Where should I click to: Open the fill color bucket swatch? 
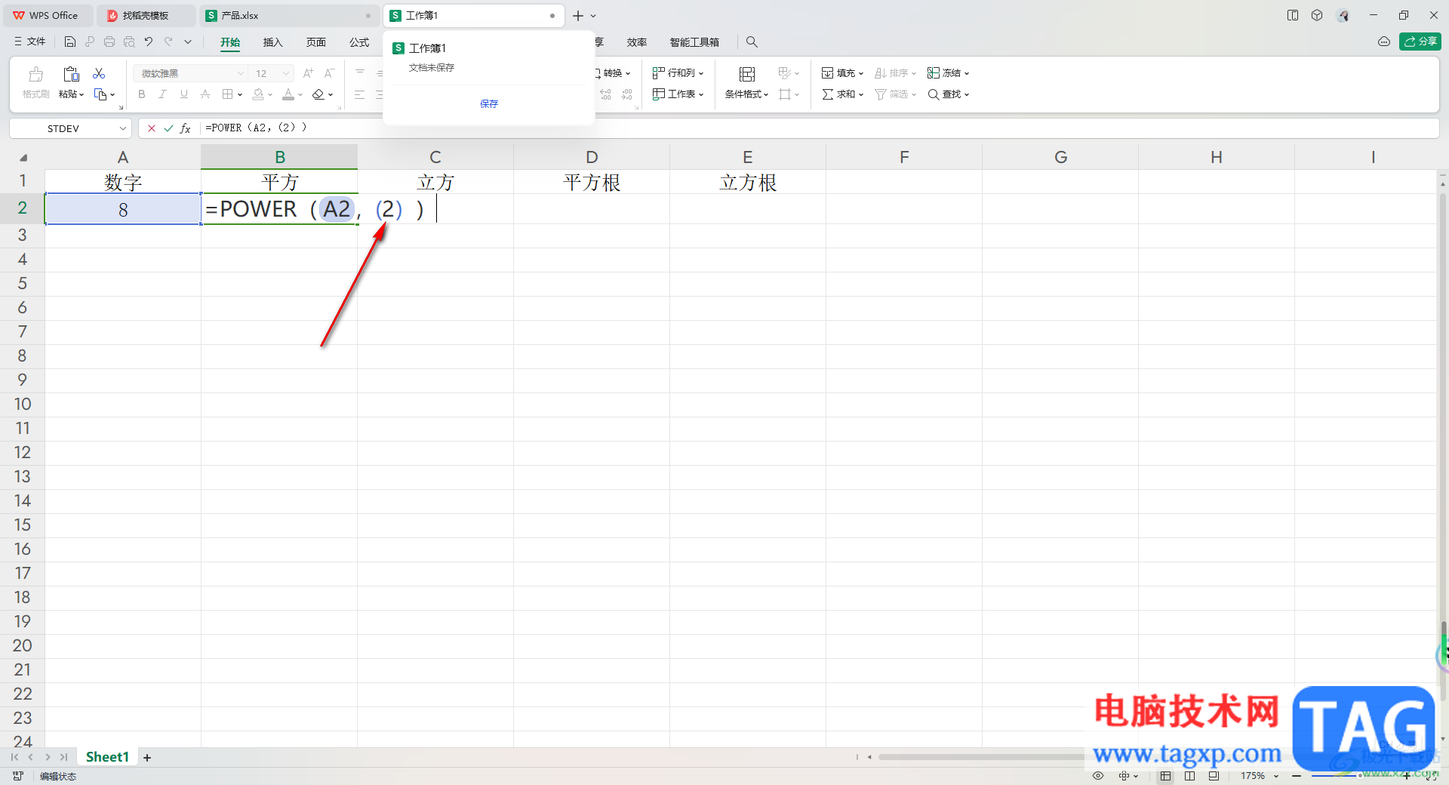pos(258,94)
